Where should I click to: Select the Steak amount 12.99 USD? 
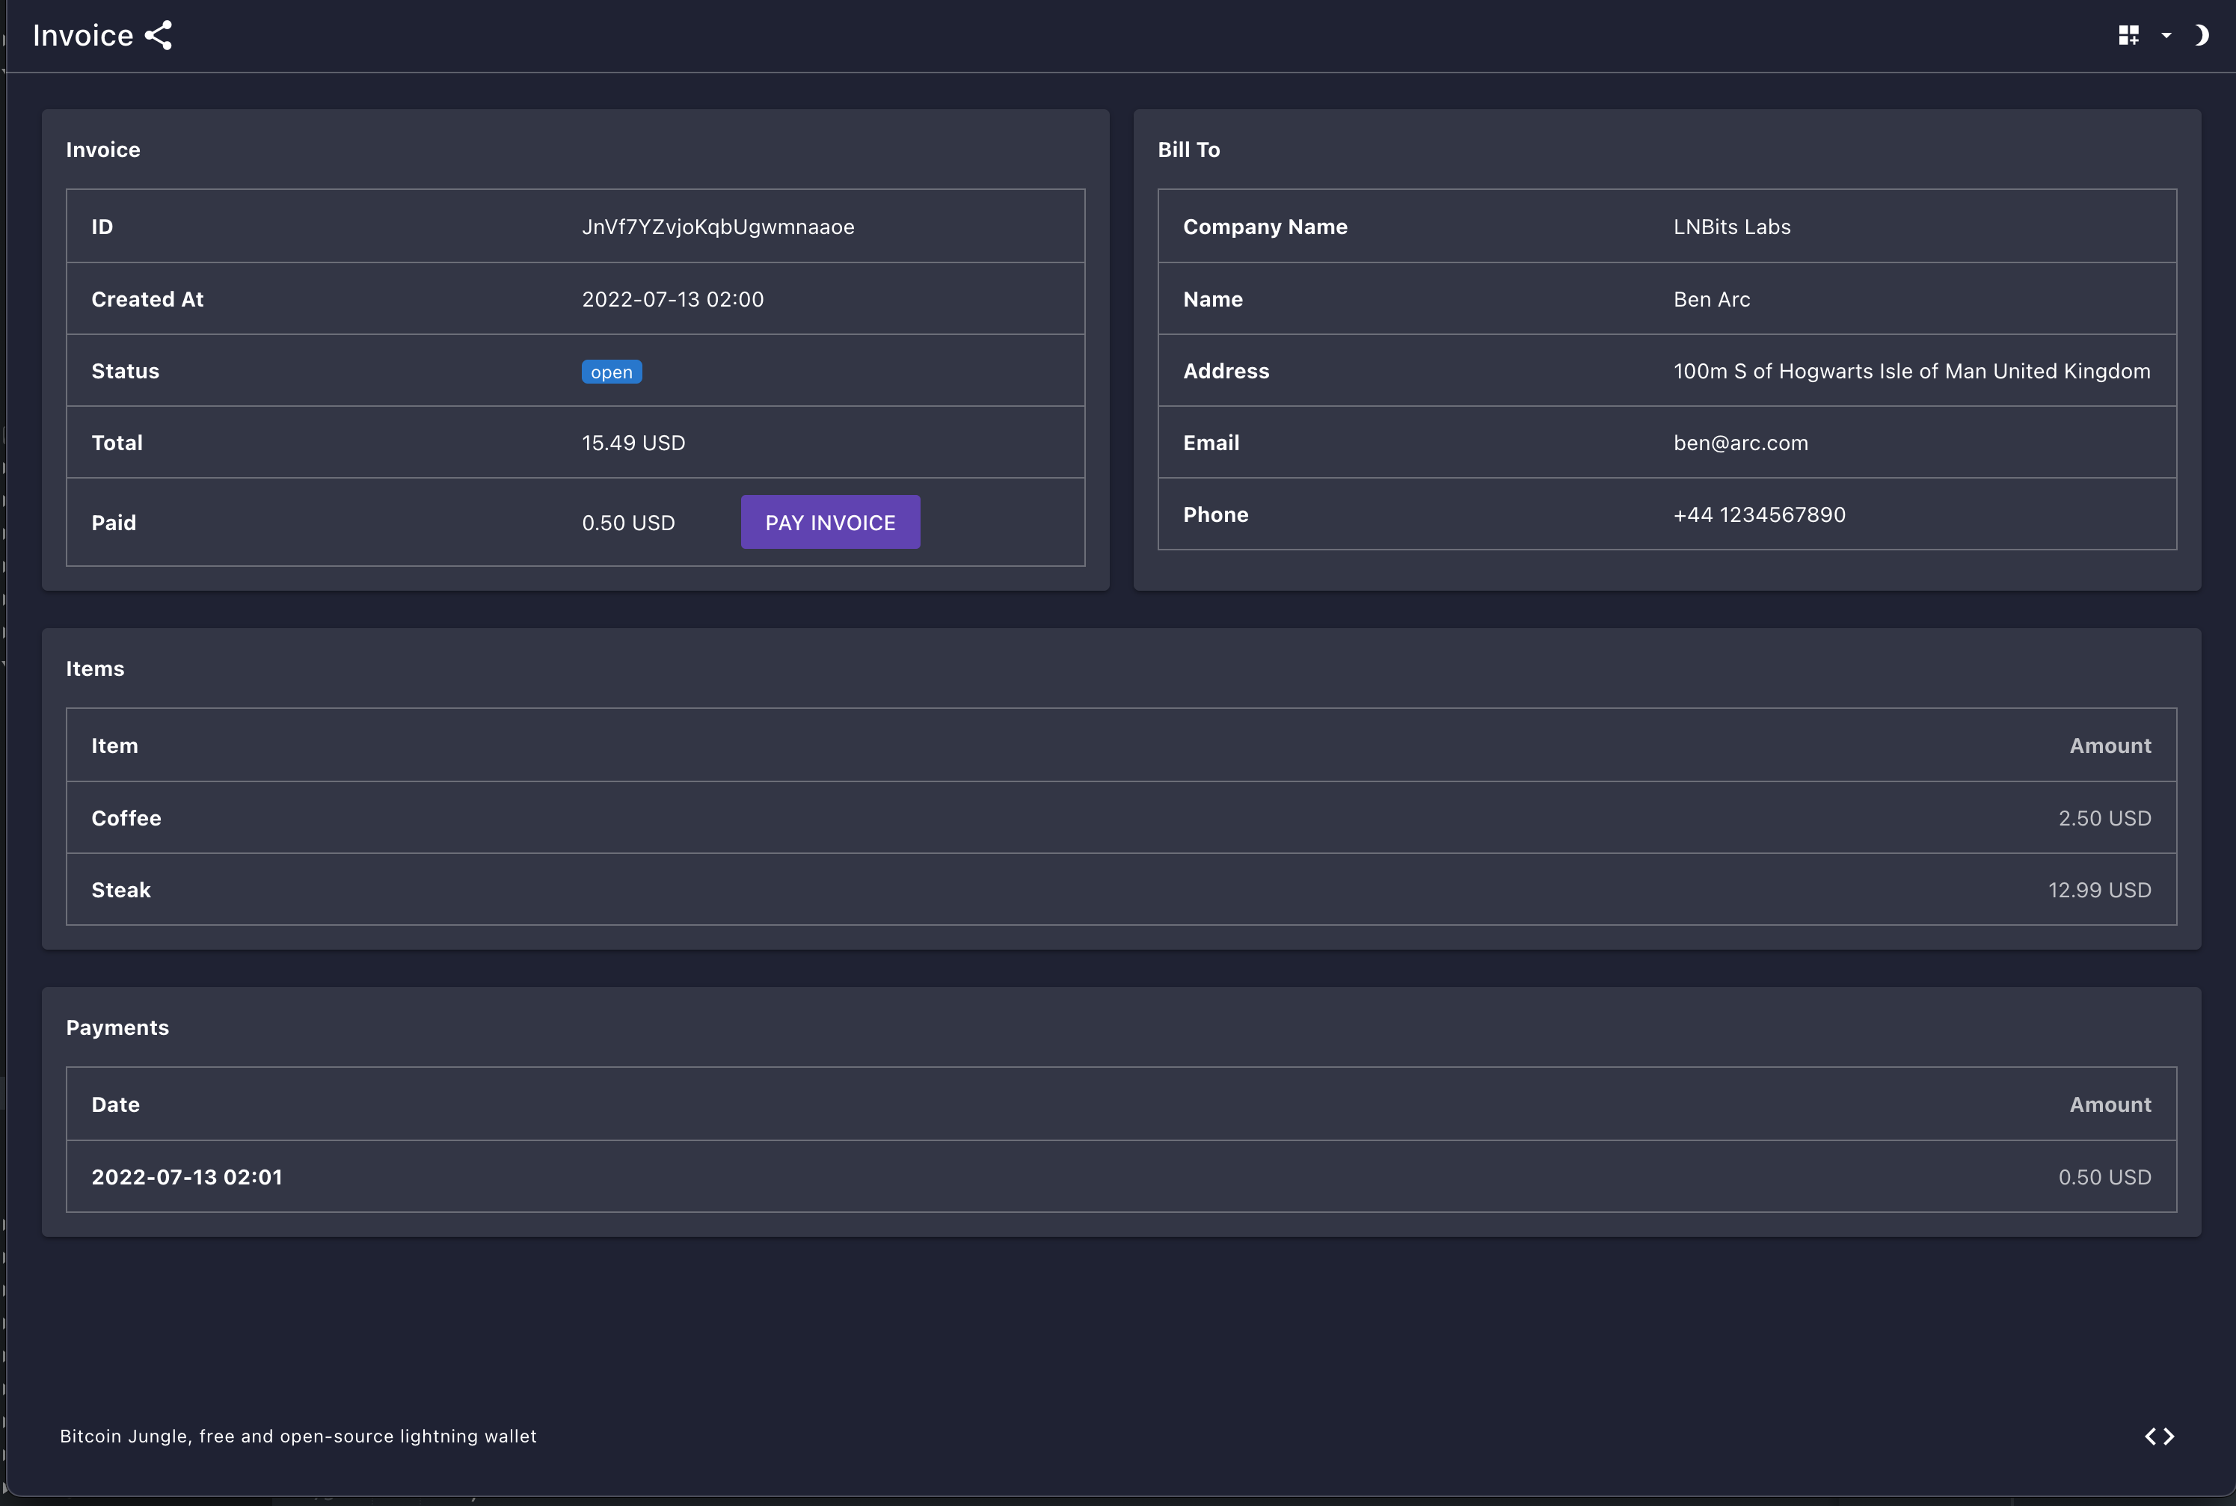[x=2100, y=891]
